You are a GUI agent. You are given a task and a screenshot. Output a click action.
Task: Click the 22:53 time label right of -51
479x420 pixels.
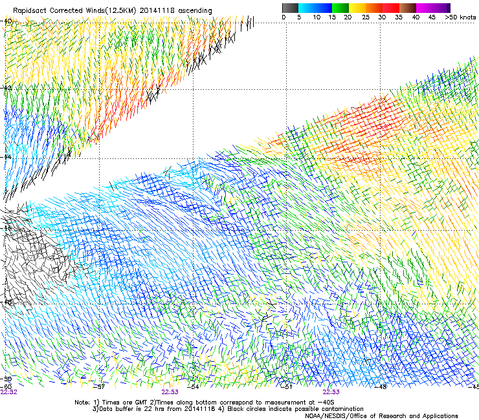tap(331, 392)
